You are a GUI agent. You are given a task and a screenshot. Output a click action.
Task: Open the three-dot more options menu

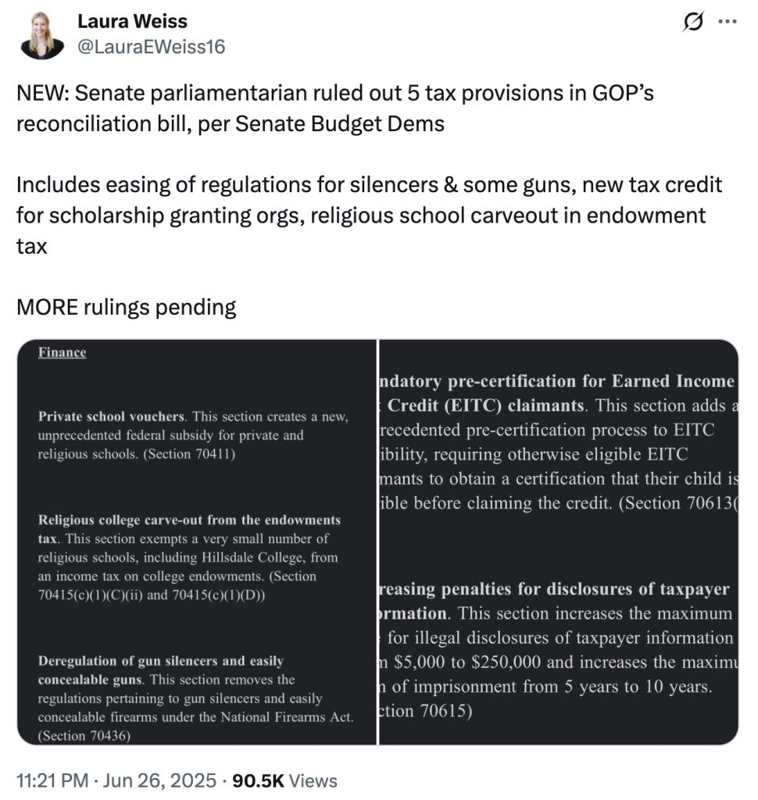pos(728,22)
